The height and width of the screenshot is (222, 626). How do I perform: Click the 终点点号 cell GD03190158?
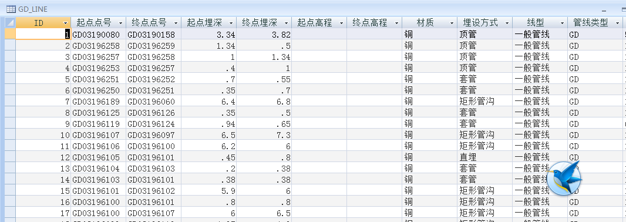coord(154,34)
